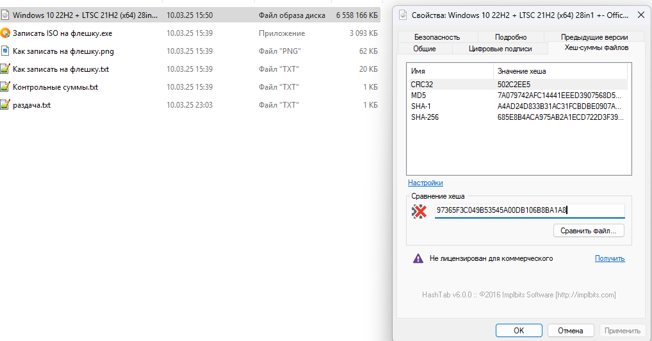Open the 'Настройки' settings link
The width and height of the screenshot is (652, 341).
[x=425, y=183]
